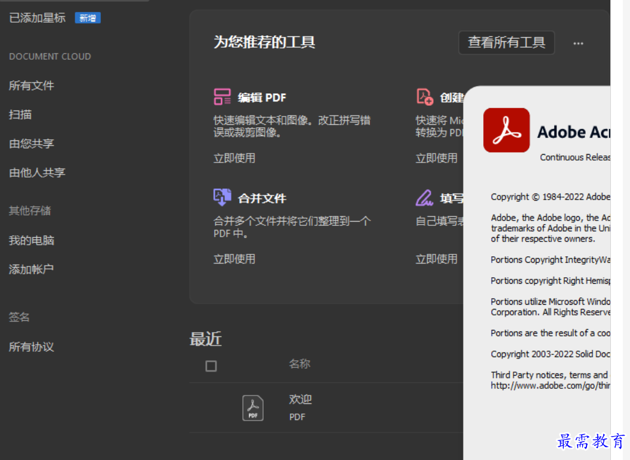This screenshot has height=460, width=630.
Task: Select 所有文件 in Document Cloud
Action: 32,85
